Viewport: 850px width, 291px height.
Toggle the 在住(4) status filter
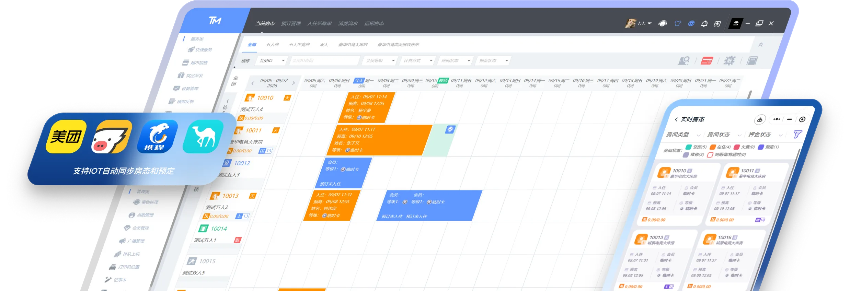click(720, 147)
